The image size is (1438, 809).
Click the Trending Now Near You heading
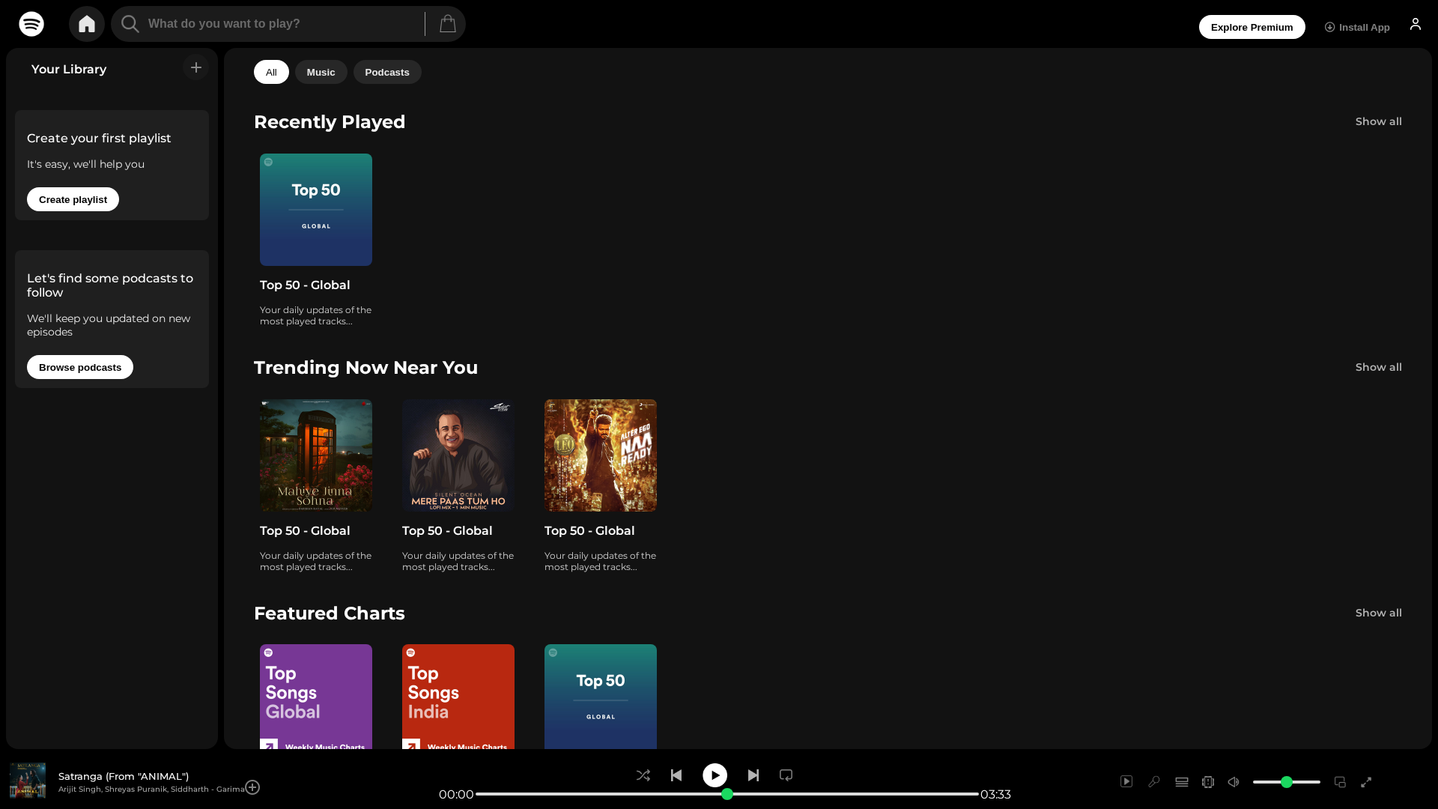point(365,367)
